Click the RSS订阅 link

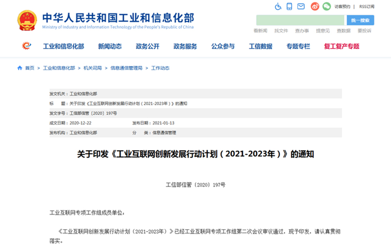pyautogui.click(x=367, y=6)
